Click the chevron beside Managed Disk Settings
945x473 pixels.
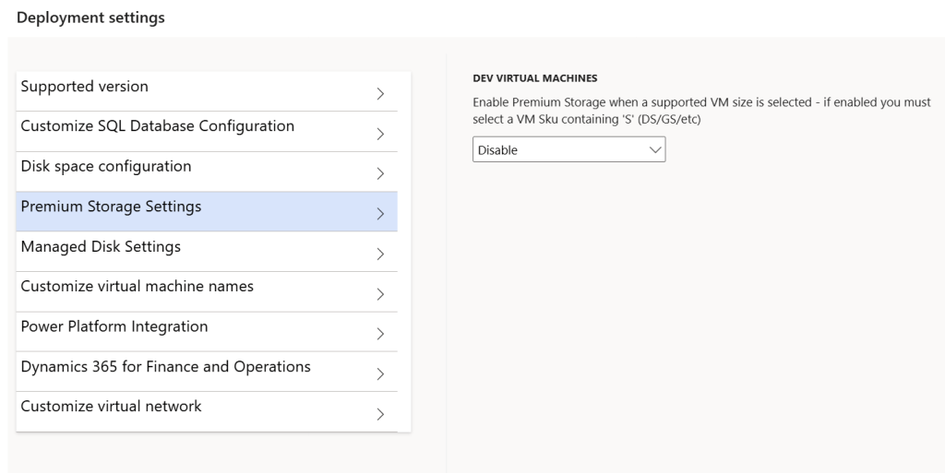380,254
